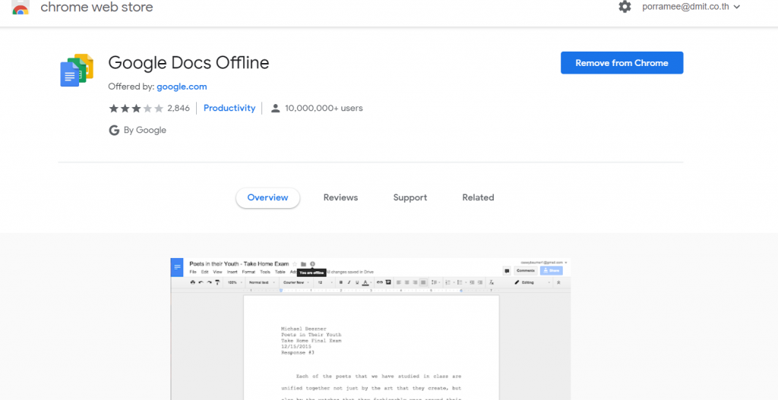Screen dimensions: 778x400
Task: Click the Google Docs Offline extension icon
Action: 77,71
